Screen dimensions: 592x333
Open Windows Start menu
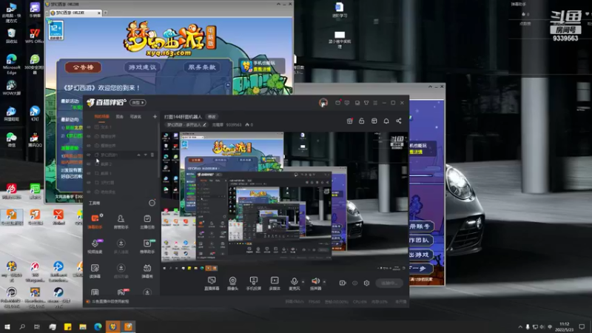(x=7, y=326)
